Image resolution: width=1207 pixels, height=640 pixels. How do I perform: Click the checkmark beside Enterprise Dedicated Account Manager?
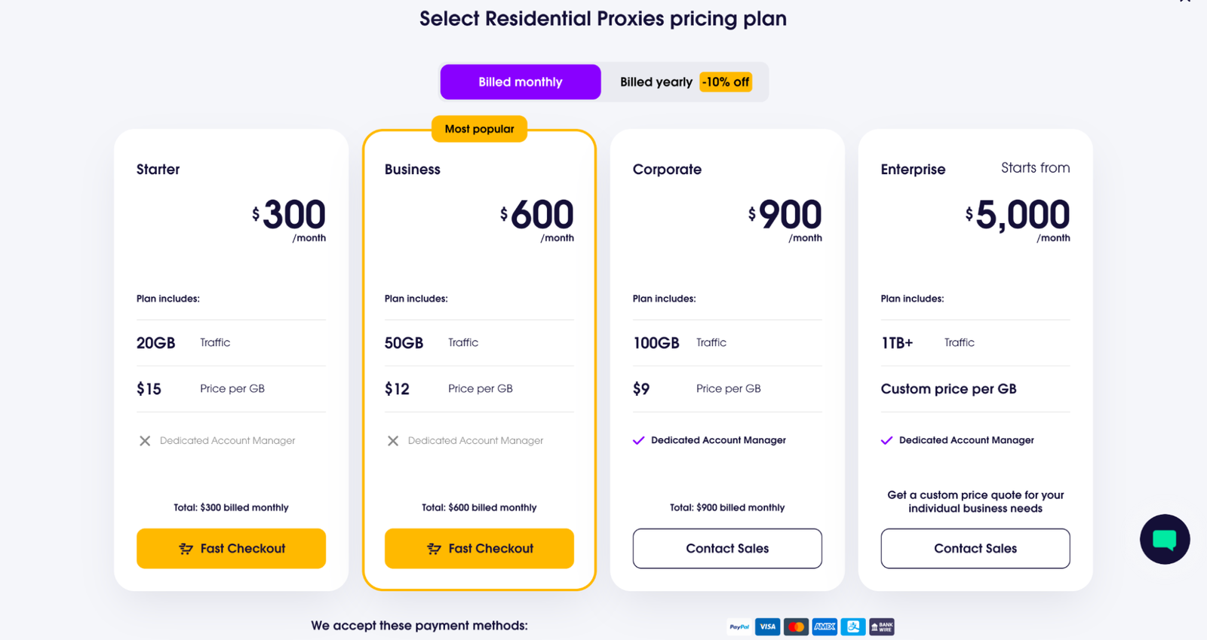[886, 440]
